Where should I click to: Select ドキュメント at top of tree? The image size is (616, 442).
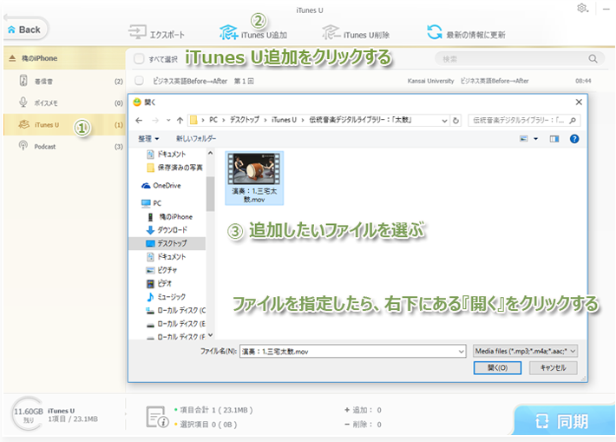pos(167,155)
